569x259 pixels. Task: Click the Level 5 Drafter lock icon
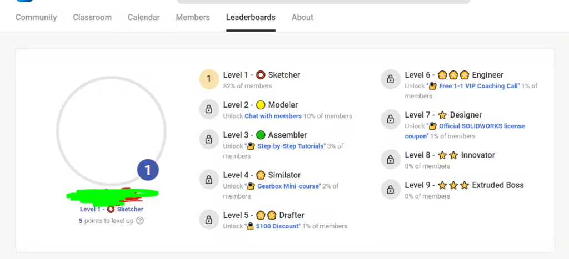[x=209, y=220]
